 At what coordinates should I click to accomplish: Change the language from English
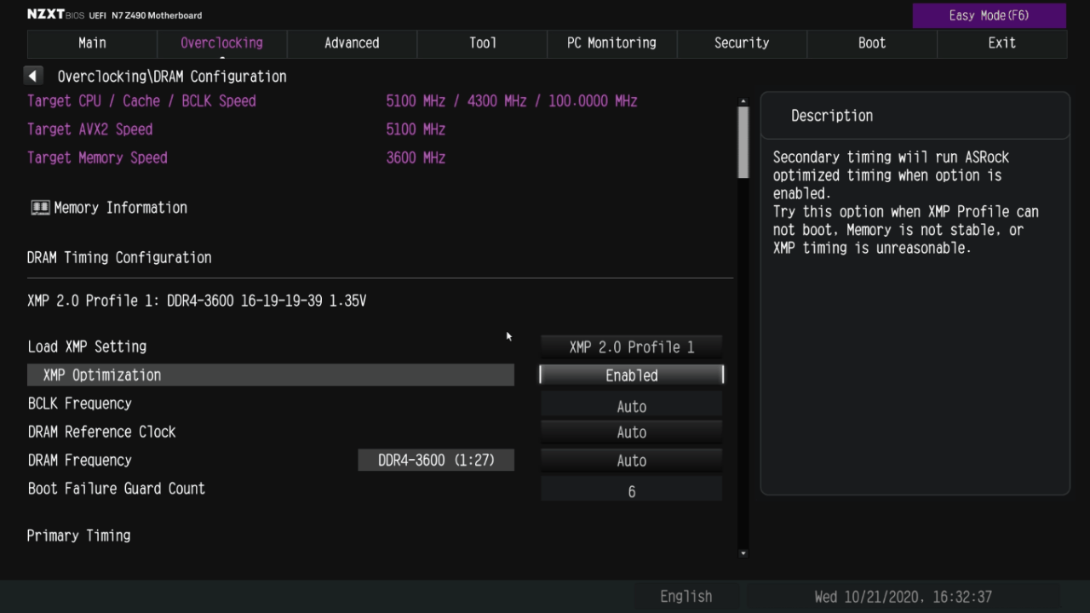point(686,597)
